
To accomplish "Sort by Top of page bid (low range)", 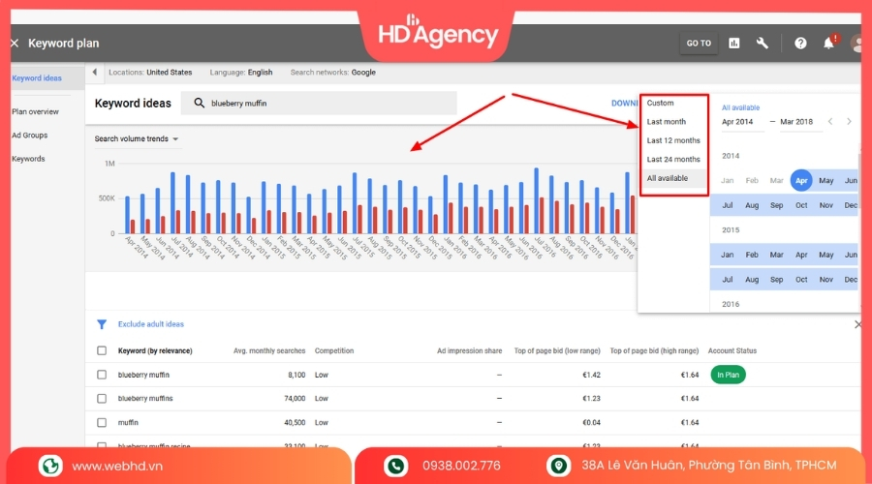I will 557,351.
